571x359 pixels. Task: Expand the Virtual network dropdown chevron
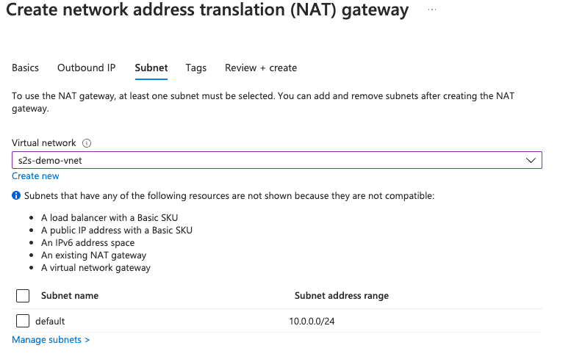[x=531, y=160]
